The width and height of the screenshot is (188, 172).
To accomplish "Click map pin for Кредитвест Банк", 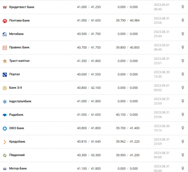I will point(183,7).
